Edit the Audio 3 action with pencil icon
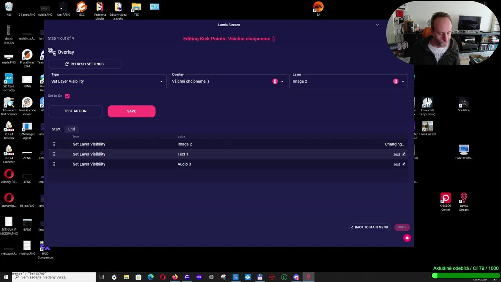This screenshot has width=501, height=282. [404, 164]
